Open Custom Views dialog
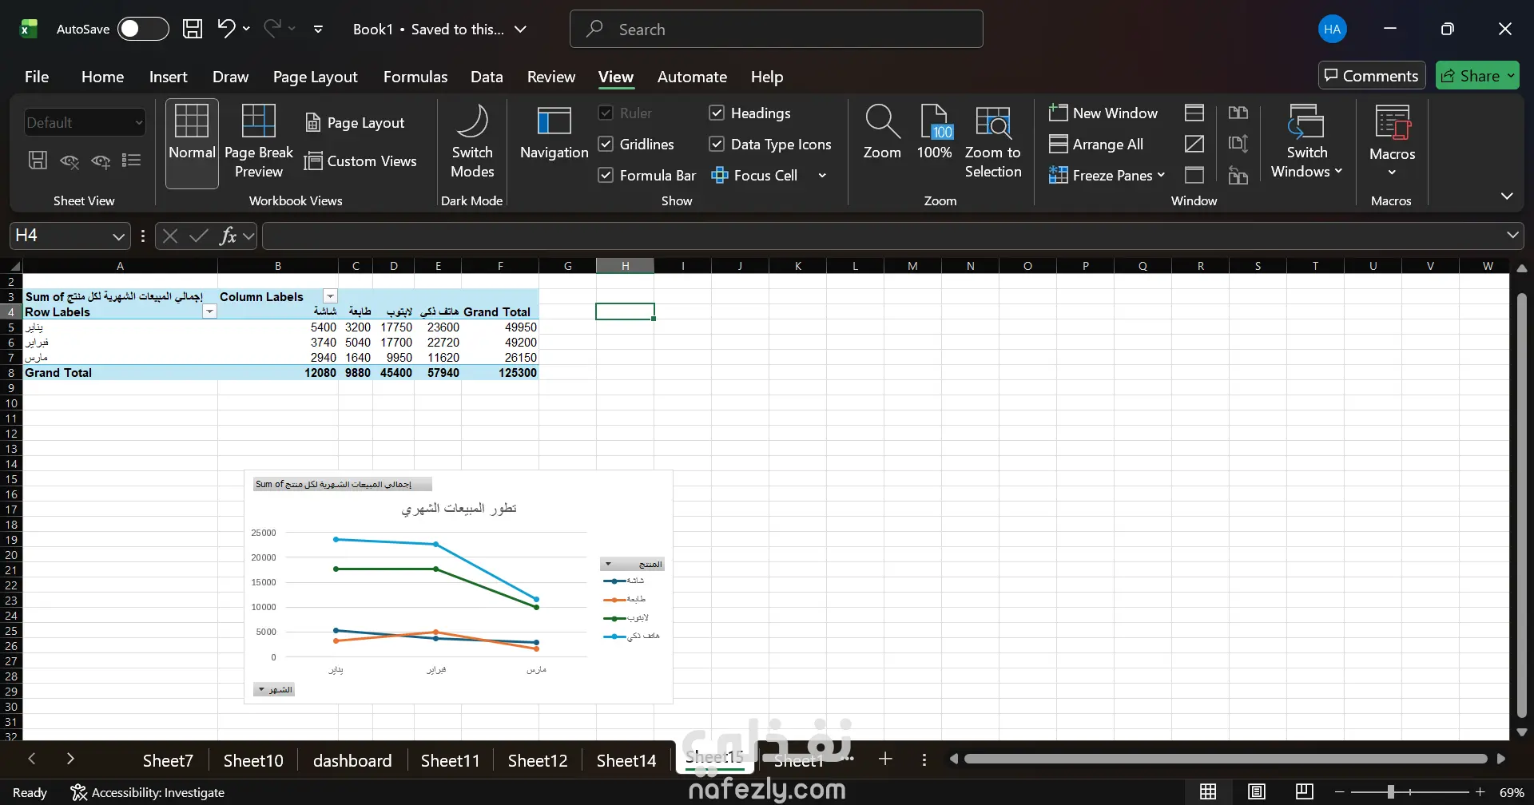Viewport: 1534px width, 805px height. 360,161
